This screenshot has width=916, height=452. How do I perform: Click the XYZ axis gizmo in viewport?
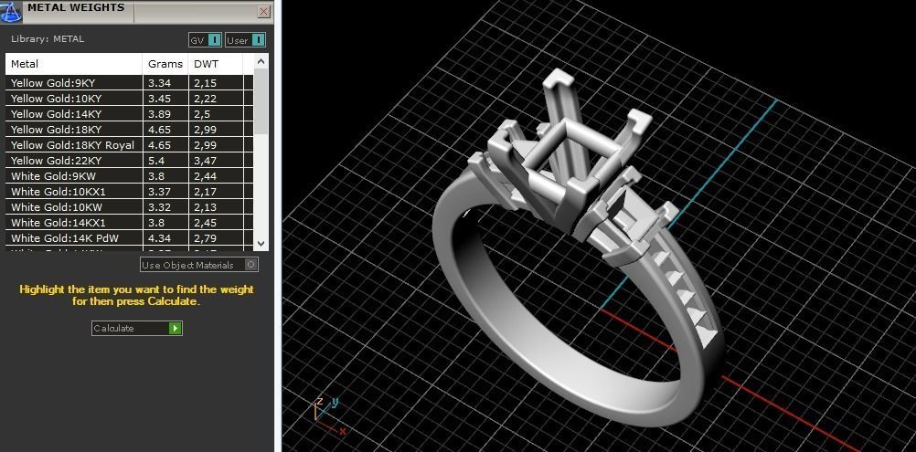(x=329, y=415)
